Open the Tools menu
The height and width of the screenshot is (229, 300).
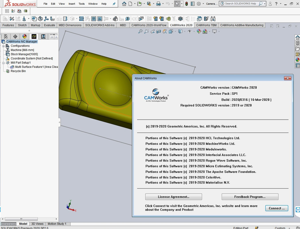pos(81,4)
